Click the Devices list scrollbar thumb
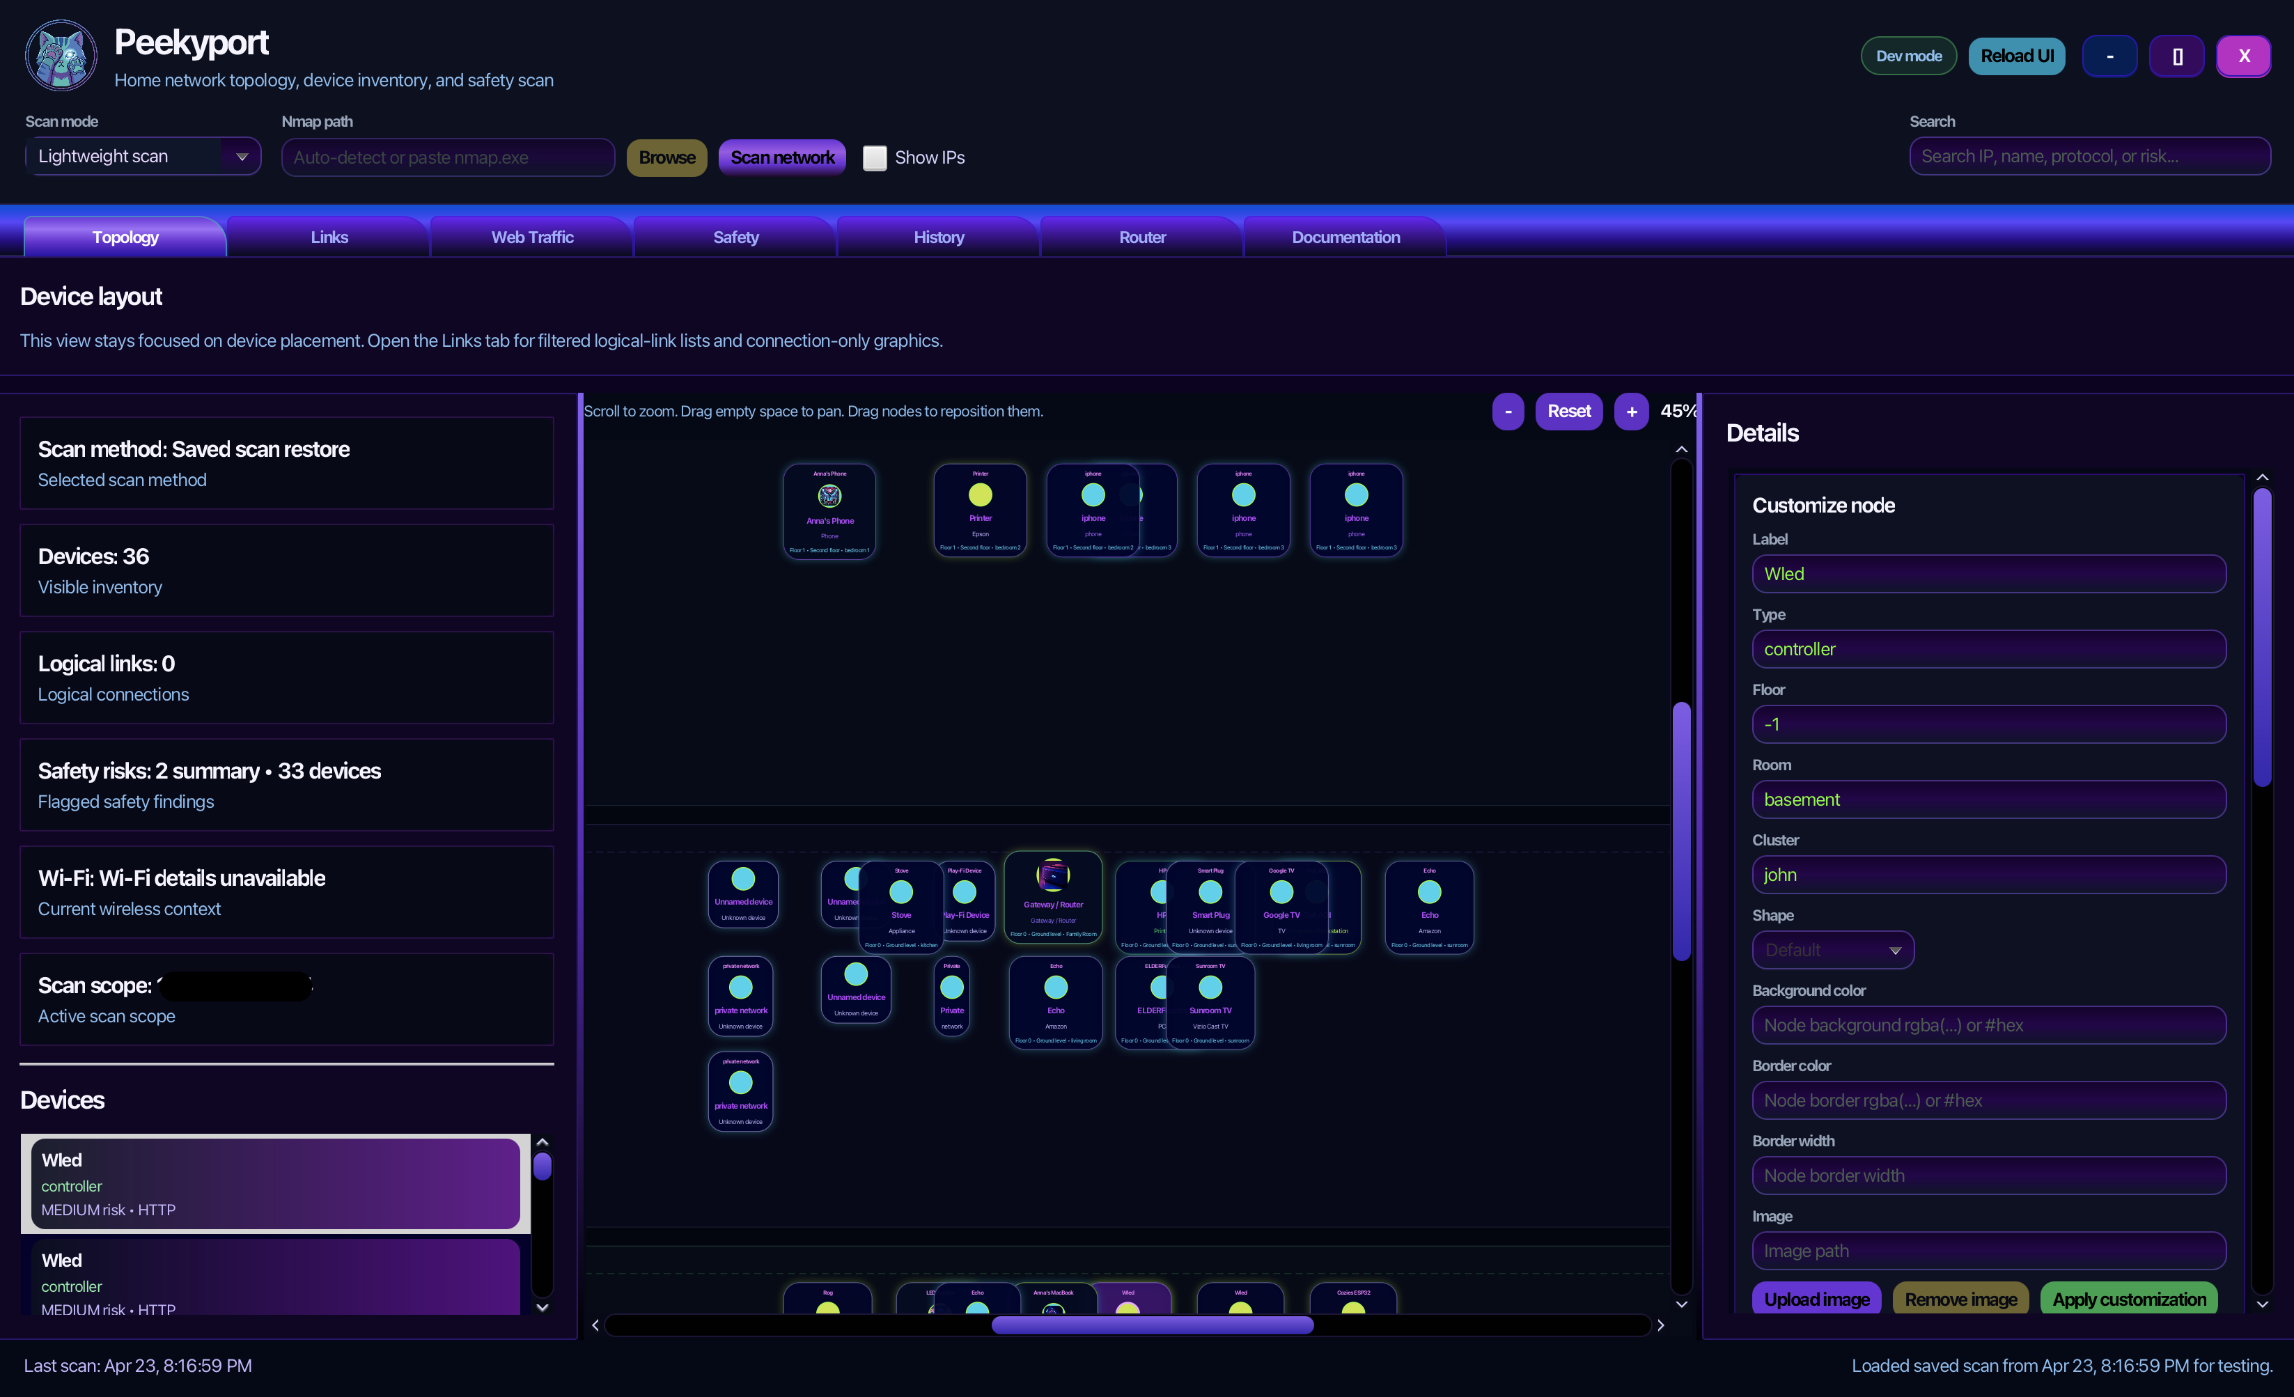This screenshot has width=2294, height=1397. (543, 1166)
